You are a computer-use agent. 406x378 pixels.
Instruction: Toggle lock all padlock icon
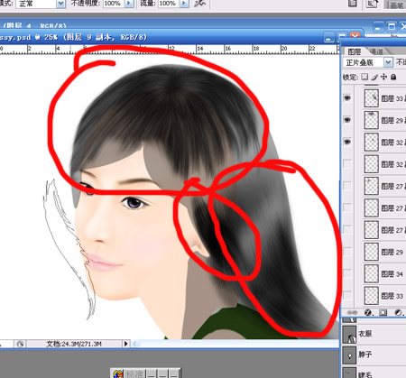393,77
